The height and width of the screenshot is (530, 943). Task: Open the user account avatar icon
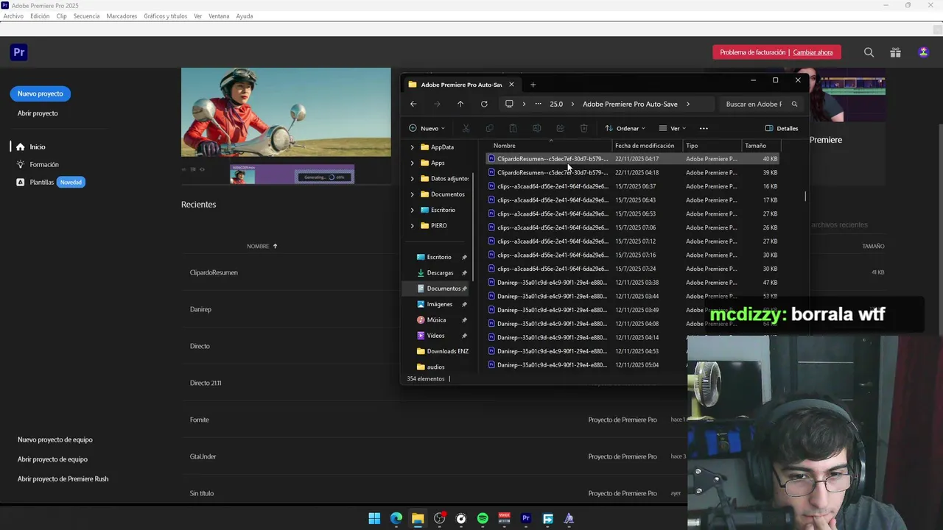click(923, 52)
